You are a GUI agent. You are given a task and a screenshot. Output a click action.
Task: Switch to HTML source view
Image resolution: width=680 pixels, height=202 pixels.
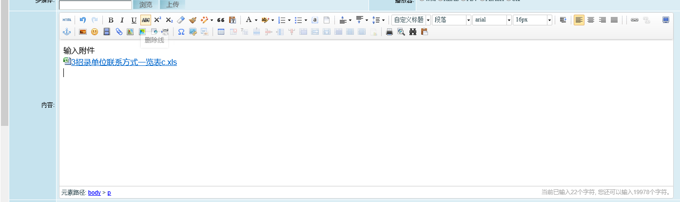(x=67, y=20)
